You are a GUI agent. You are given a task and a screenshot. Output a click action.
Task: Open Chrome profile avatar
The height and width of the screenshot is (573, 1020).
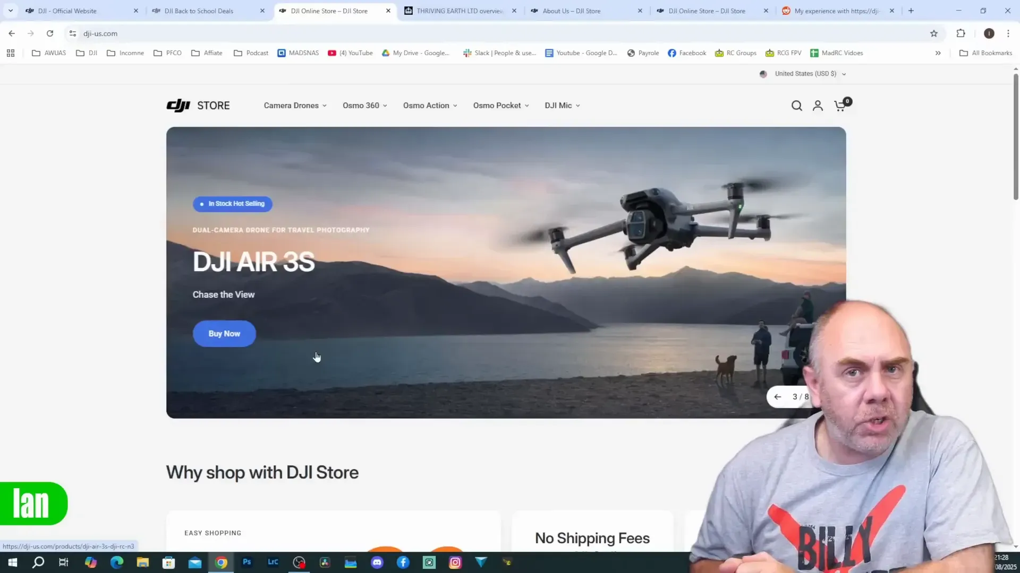(989, 33)
